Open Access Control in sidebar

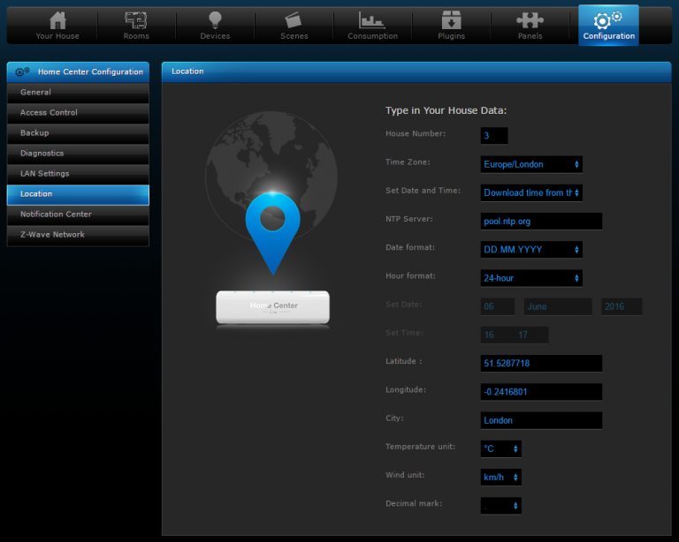coord(78,113)
